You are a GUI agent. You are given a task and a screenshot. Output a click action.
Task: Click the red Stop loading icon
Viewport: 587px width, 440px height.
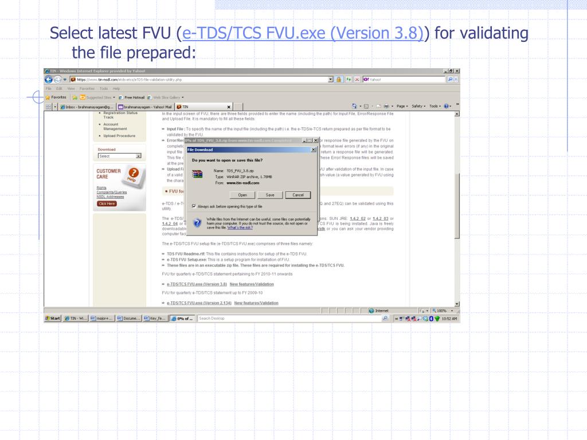(357, 79)
